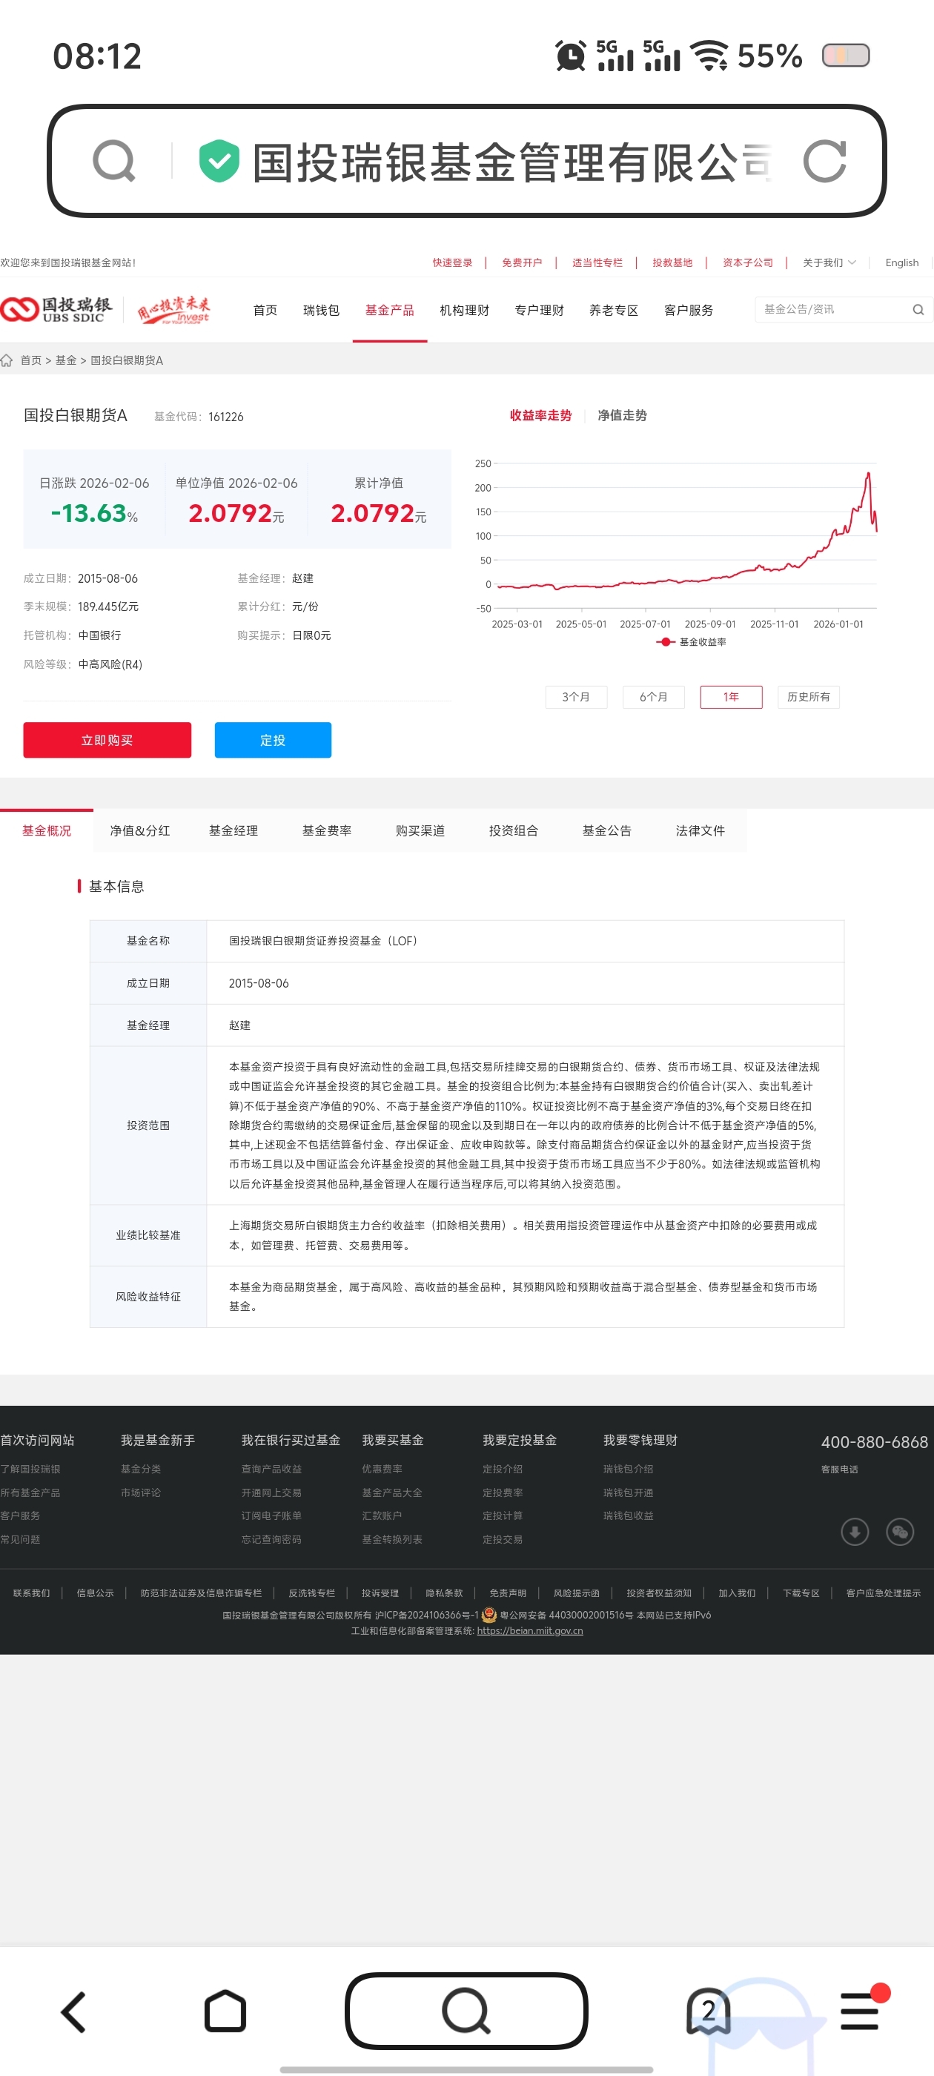Click the download app icon in footer
The image size is (934, 2076).
click(854, 1531)
